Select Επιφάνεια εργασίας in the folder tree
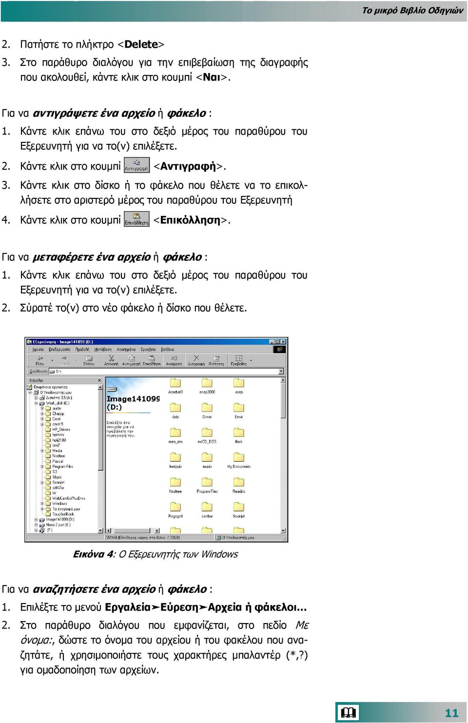The image size is (468, 723). (51, 387)
